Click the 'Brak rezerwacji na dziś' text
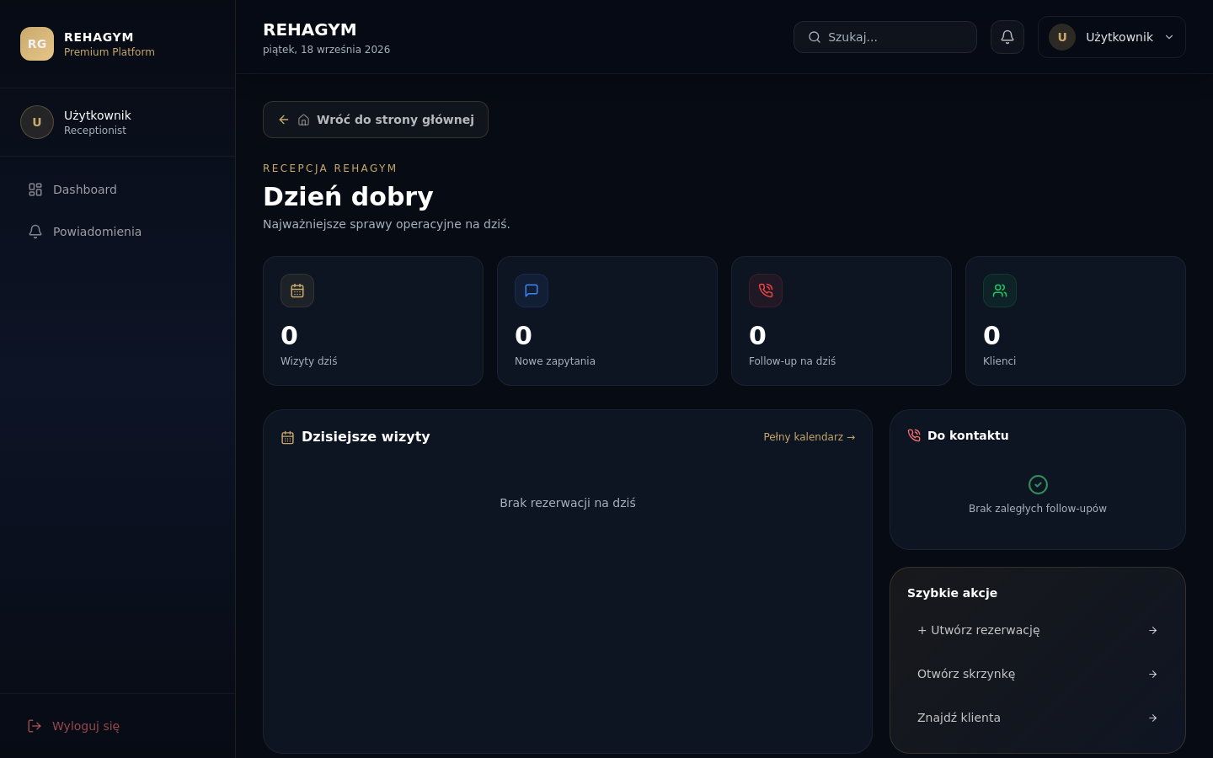Screen dimensions: 1213x758 [x=568, y=503]
